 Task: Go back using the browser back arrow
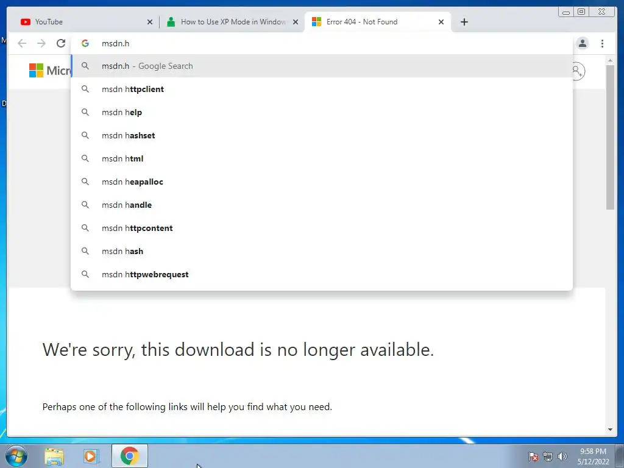tap(22, 43)
